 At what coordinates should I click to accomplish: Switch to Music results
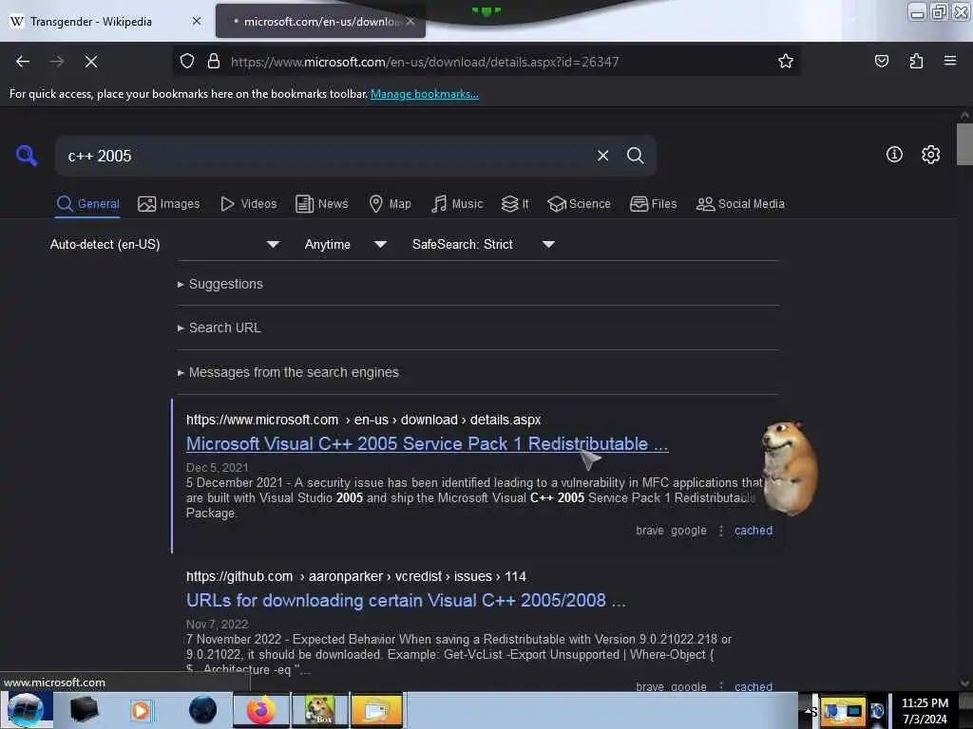(457, 204)
